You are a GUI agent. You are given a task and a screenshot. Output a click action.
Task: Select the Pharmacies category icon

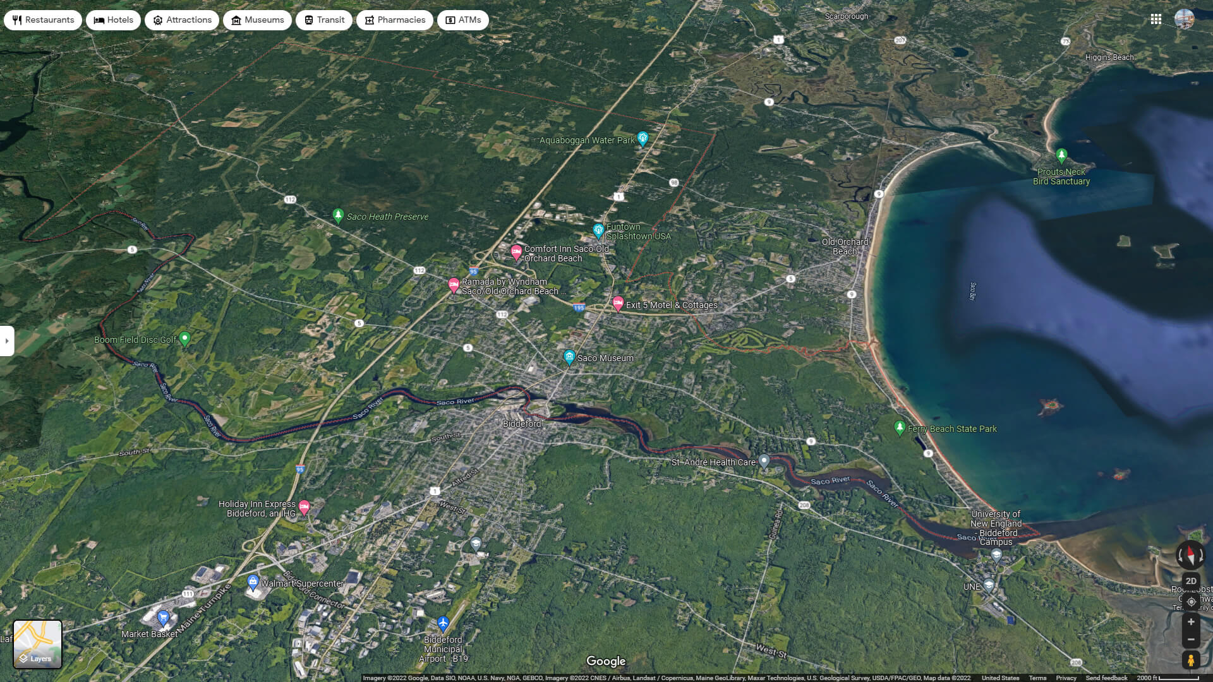point(368,20)
